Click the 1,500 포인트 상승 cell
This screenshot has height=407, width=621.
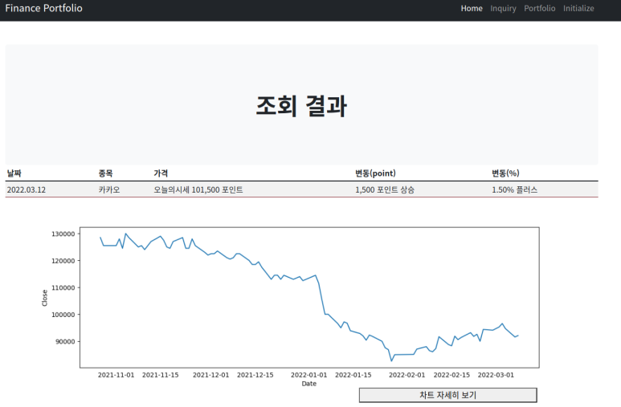tap(385, 189)
